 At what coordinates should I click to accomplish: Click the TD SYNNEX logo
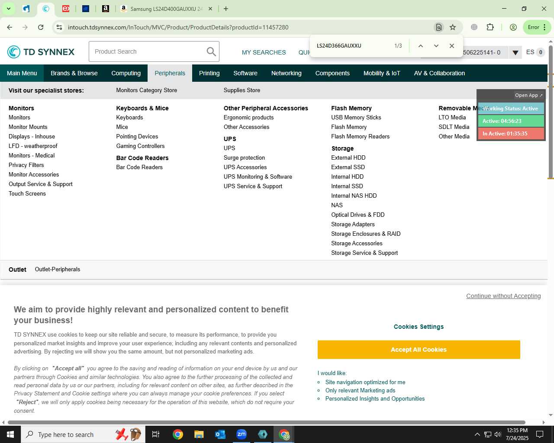tap(41, 52)
